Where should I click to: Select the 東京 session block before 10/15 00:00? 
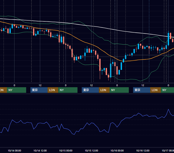click(39, 90)
